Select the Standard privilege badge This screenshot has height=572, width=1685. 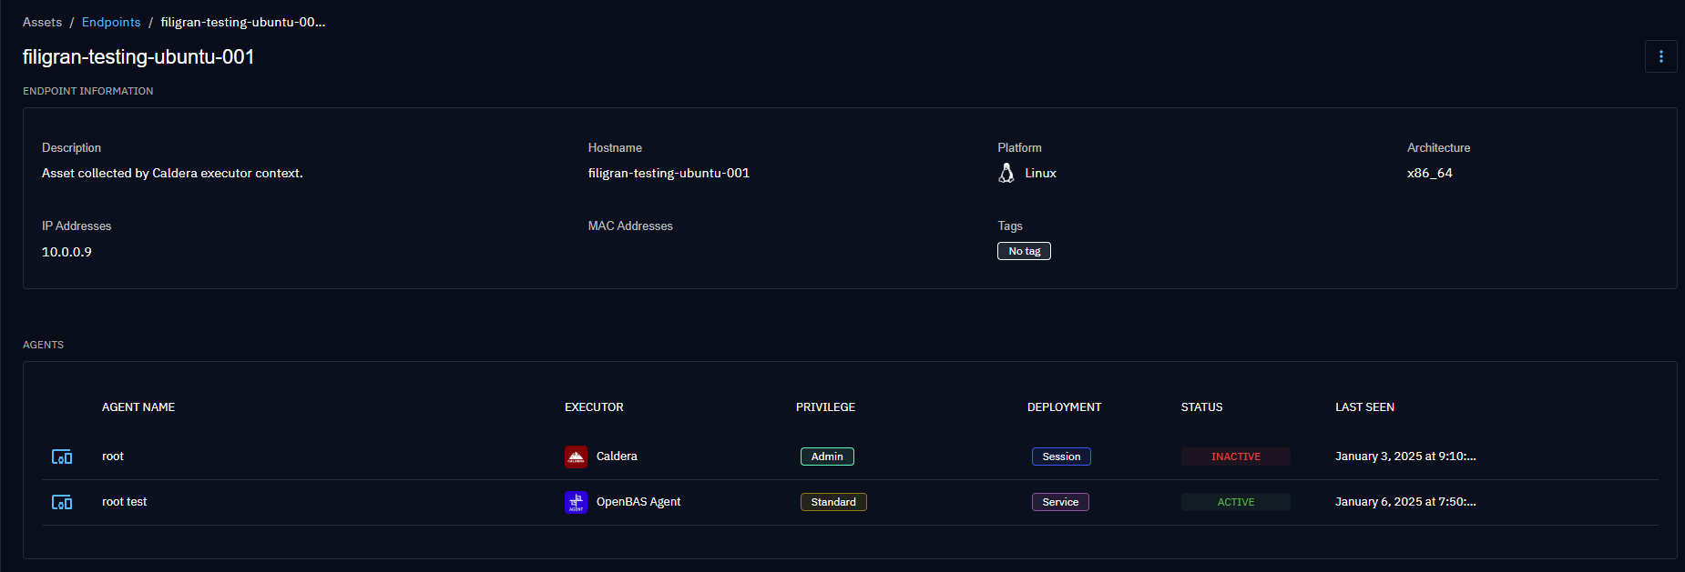[x=833, y=502]
